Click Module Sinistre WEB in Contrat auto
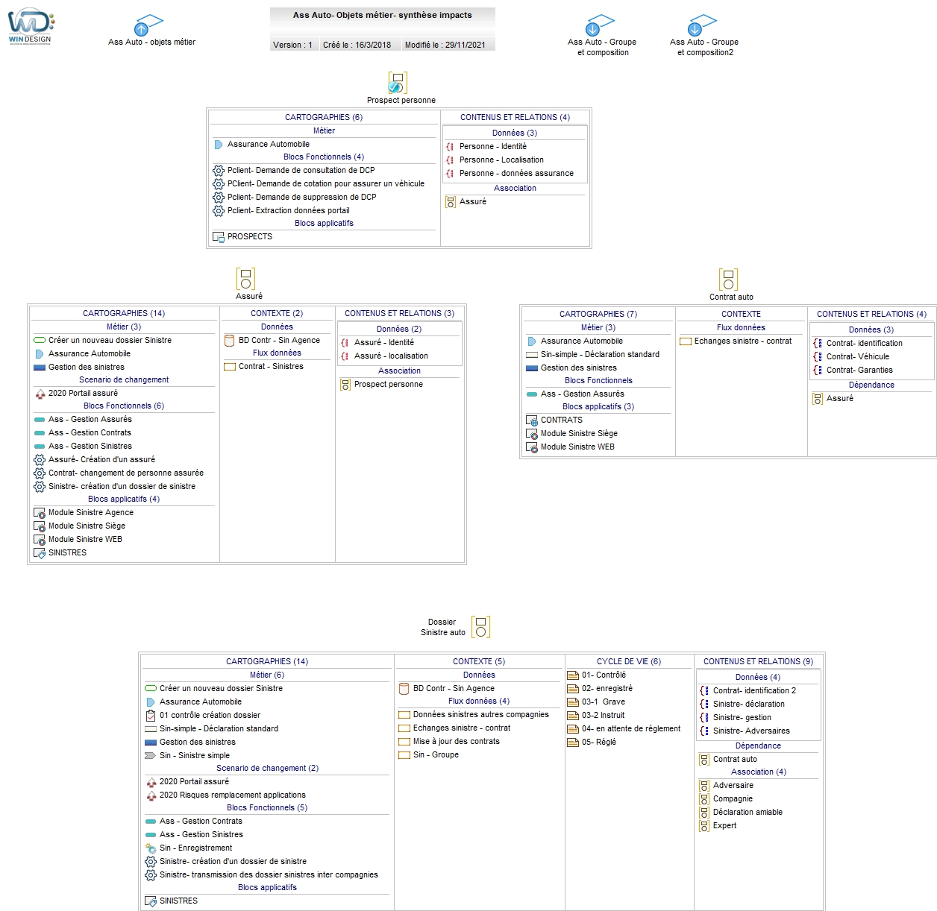Screen dimensions: 937x911 (577, 447)
